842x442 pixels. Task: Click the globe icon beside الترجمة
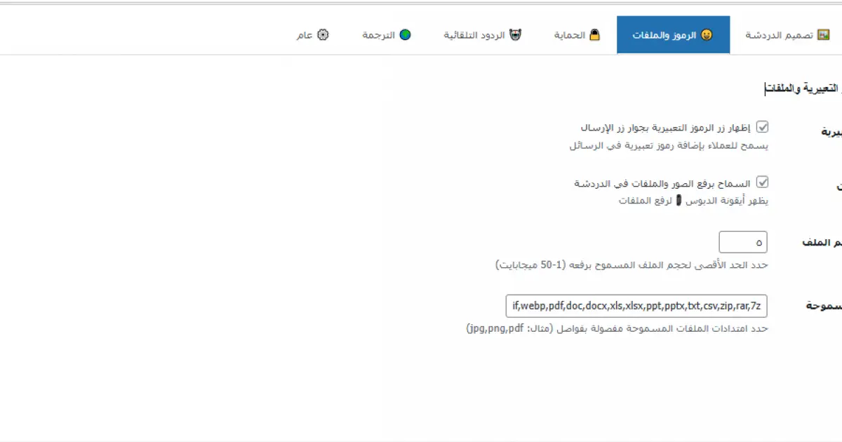coord(405,35)
